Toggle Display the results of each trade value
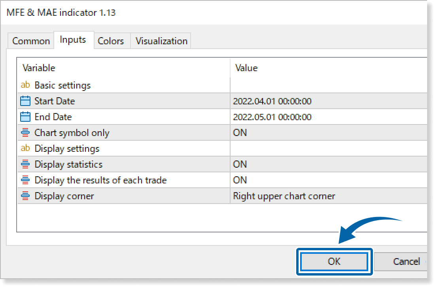 pyautogui.click(x=240, y=180)
